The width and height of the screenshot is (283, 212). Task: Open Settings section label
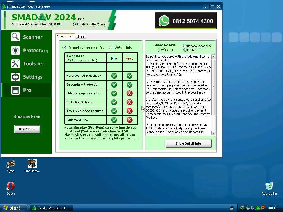(33, 77)
